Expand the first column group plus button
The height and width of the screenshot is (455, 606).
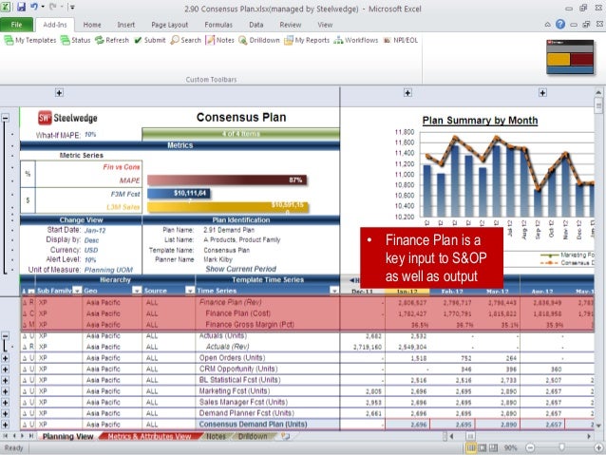[x=59, y=93]
